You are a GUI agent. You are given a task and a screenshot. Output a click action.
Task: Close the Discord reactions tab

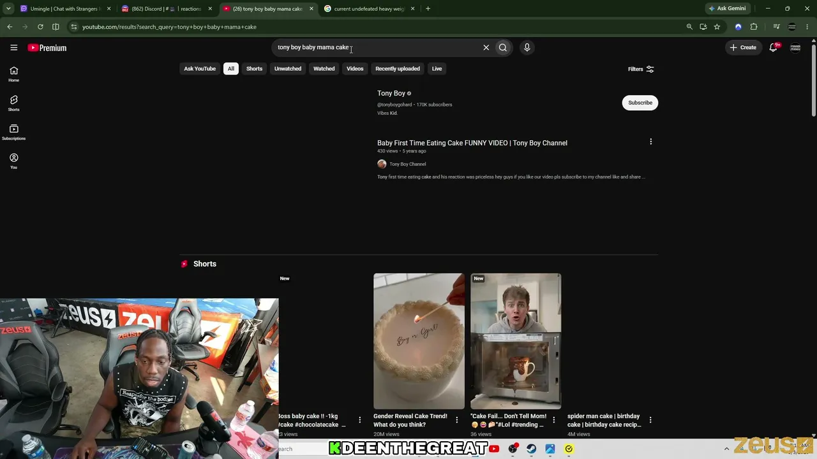point(210,9)
